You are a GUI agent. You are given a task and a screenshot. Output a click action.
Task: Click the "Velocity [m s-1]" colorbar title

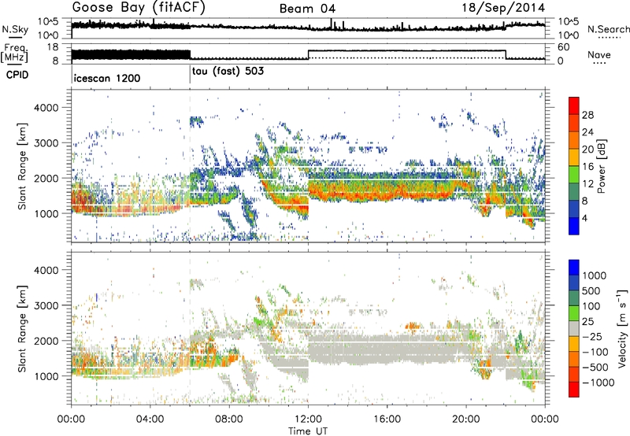click(x=622, y=328)
